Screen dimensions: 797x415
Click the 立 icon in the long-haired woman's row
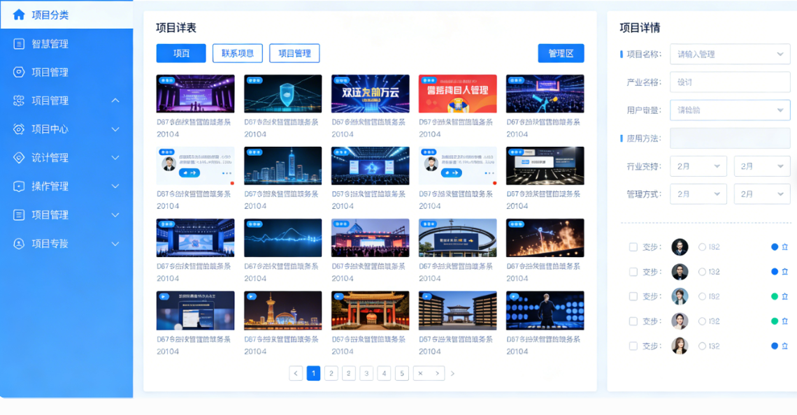pos(785,346)
